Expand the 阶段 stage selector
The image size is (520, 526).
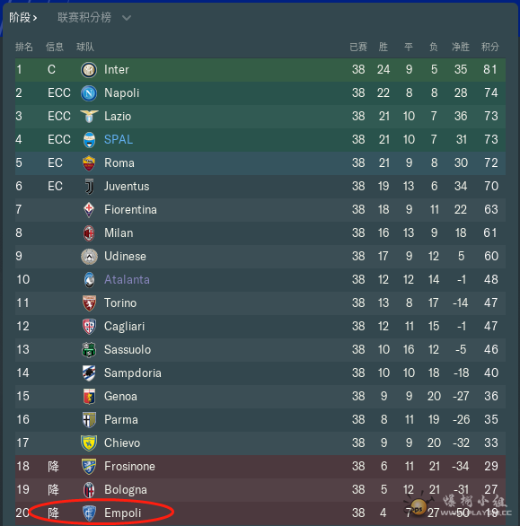[22, 17]
